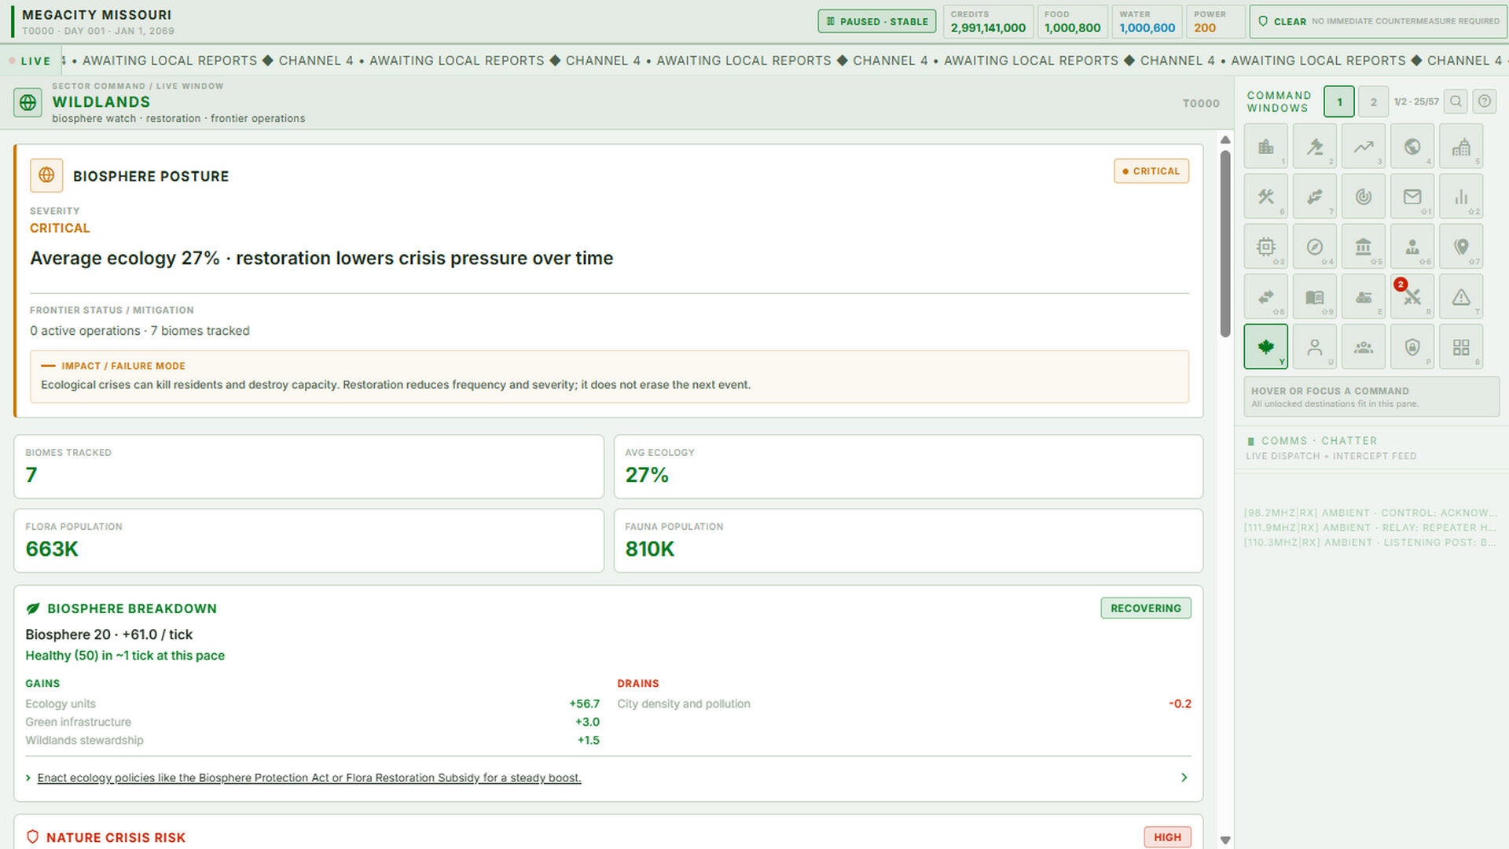Image resolution: width=1509 pixels, height=849 pixels.
Task: Open the radar scan command window
Action: tap(1363, 197)
